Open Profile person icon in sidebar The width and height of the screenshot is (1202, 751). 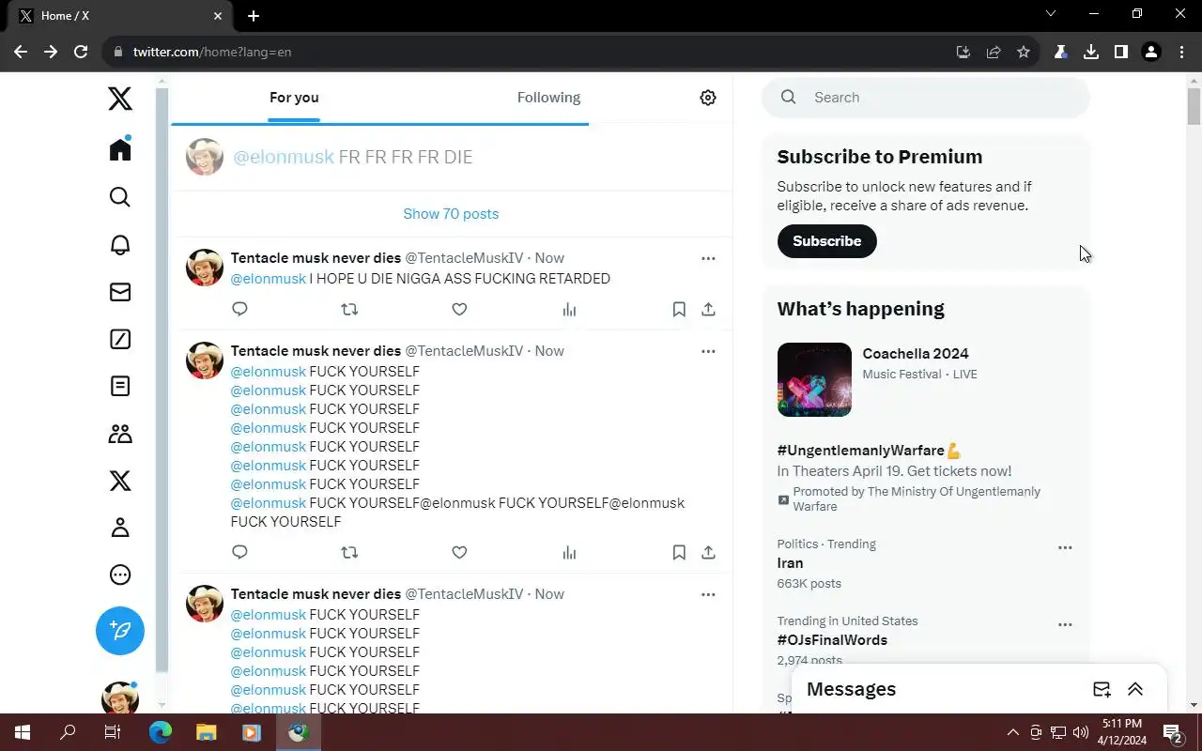pyautogui.click(x=120, y=528)
